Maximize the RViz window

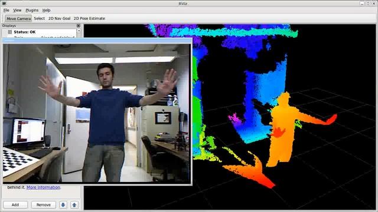coord(368,4)
